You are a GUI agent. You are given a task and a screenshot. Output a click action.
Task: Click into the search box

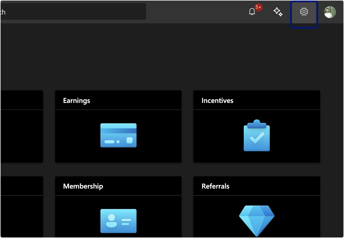pos(73,11)
